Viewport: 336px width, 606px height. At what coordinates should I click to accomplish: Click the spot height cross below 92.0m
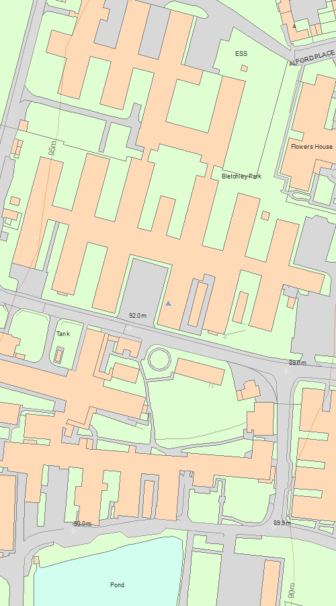click(x=129, y=329)
